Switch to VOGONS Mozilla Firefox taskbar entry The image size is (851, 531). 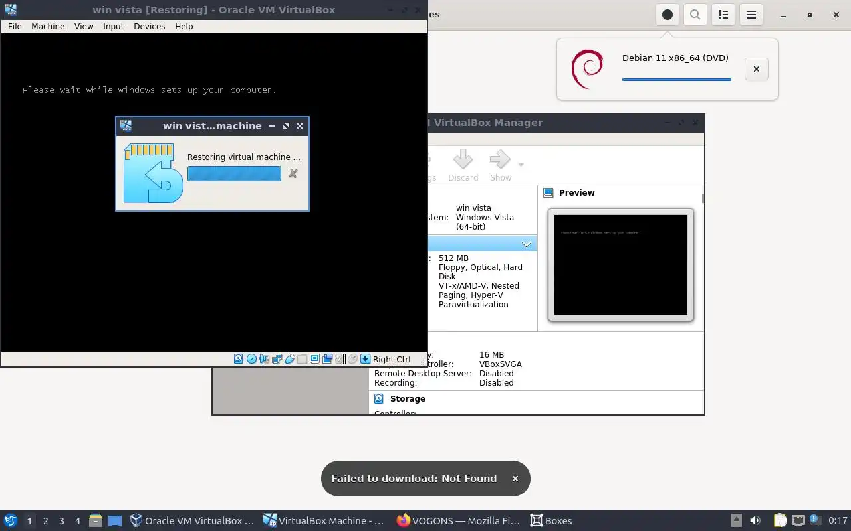coord(459,521)
